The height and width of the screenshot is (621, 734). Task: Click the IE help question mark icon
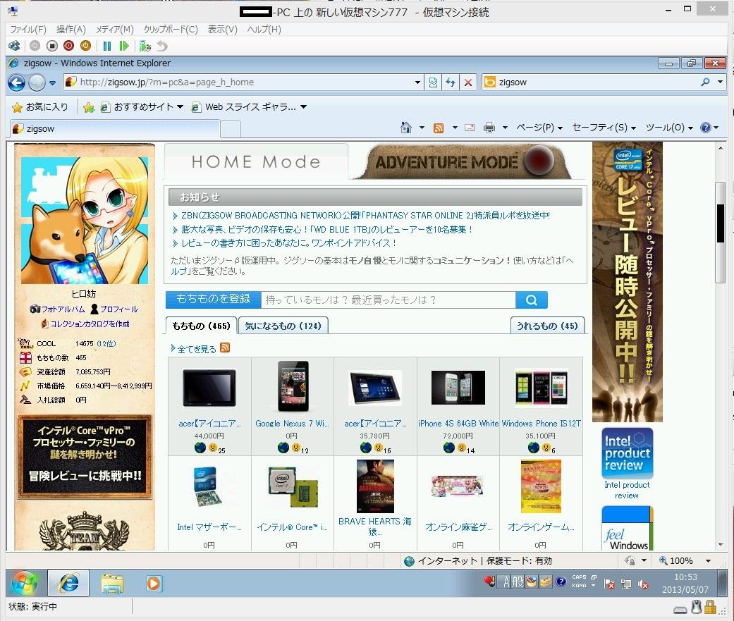coord(706,128)
